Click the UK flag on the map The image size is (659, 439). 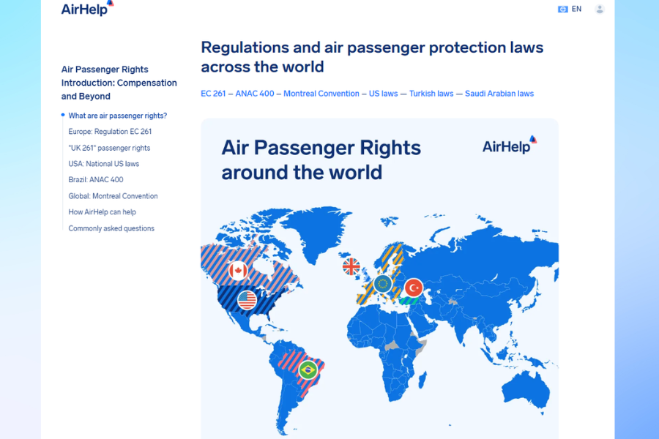[351, 266]
